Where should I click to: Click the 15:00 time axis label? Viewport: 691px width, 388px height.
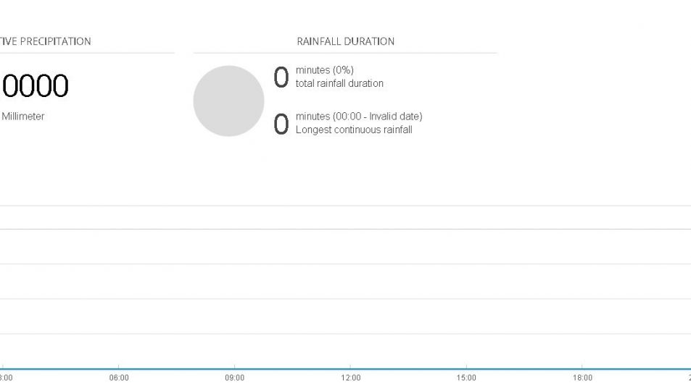coord(467,377)
